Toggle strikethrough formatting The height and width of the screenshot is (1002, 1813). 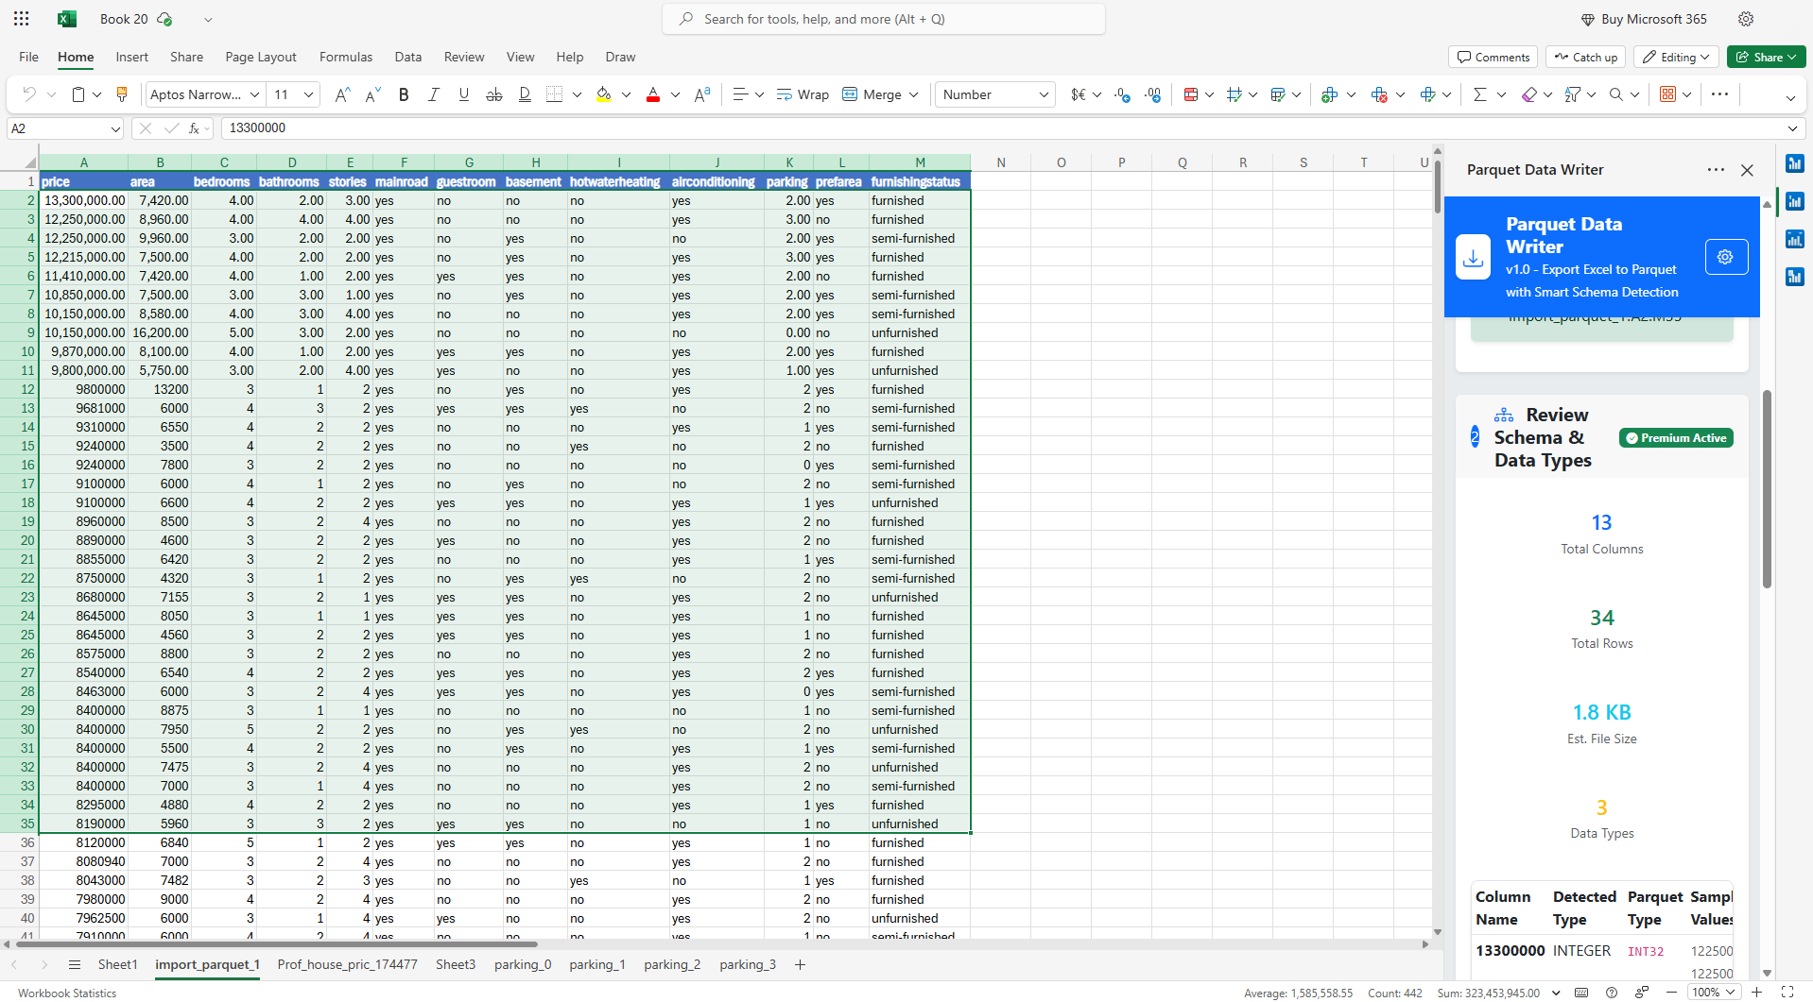493,94
